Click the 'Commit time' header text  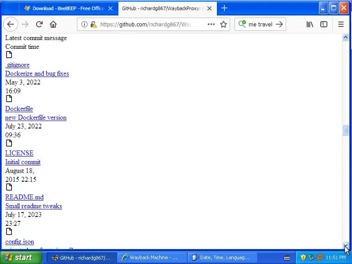pyautogui.click(x=22, y=47)
